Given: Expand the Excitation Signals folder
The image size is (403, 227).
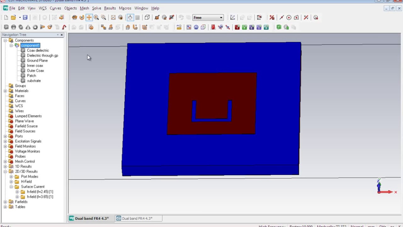Looking at the screenshot, I should click(x=5, y=141).
